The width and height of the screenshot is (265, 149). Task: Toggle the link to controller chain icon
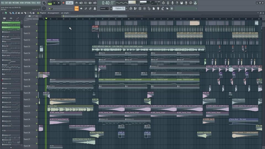tap(90, 9)
